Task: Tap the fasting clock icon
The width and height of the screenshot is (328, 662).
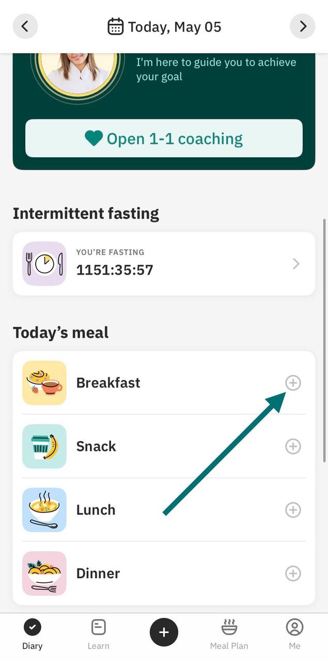Action: pos(44,264)
